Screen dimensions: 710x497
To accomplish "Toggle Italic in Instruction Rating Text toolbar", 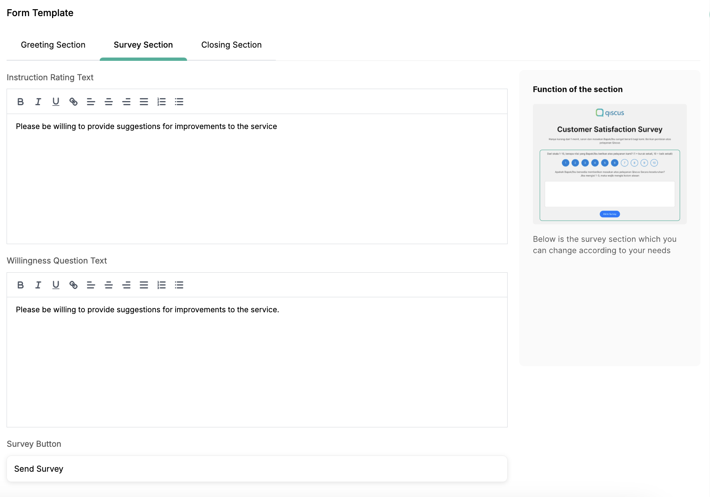I will pyautogui.click(x=38, y=102).
